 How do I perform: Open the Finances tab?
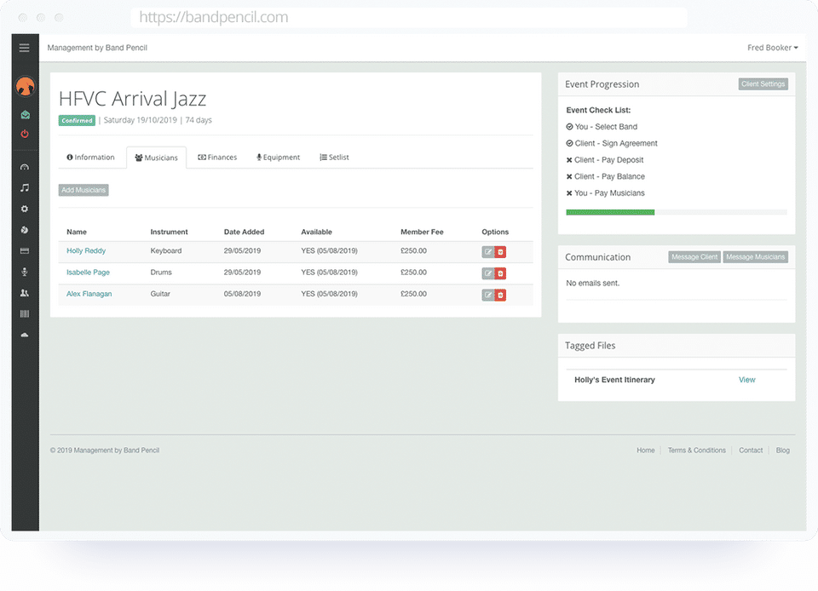217,158
